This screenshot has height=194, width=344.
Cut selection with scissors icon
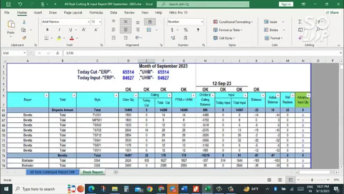[x=24, y=22]
